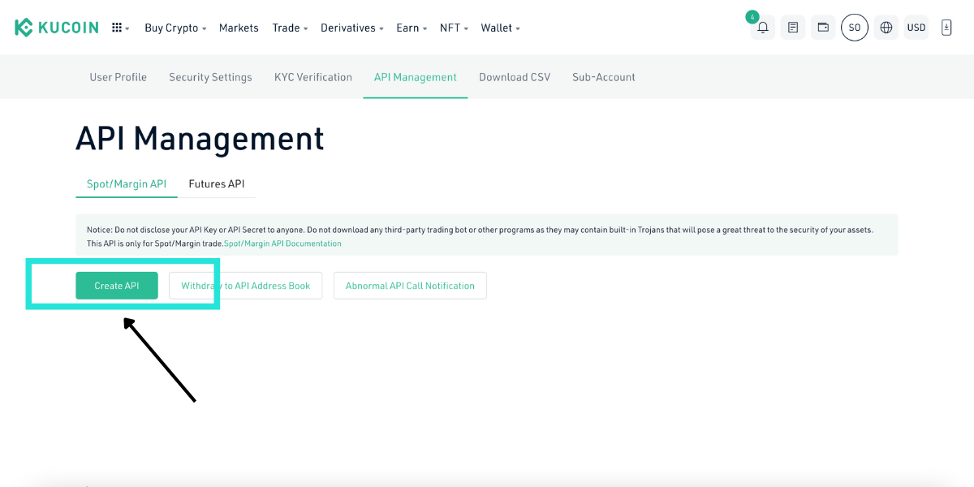Select the API Management tab
The image size is (974, 487).
tap(416, 77)
